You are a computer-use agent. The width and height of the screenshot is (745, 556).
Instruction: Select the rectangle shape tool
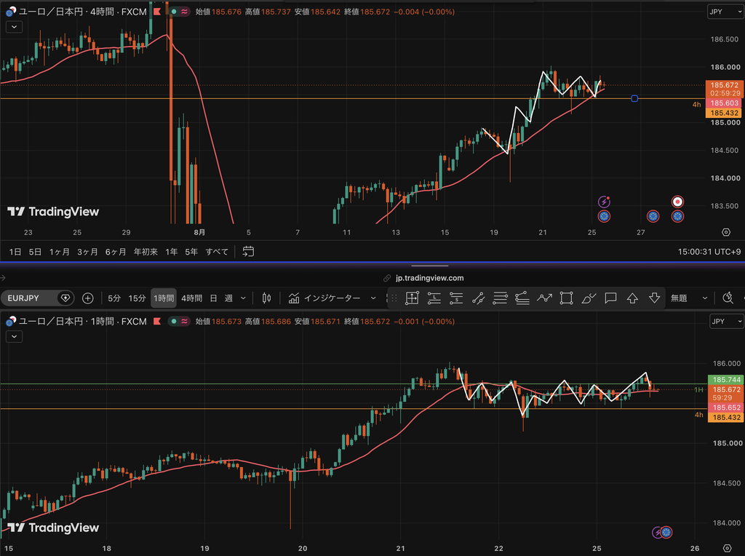click(566, 298)
